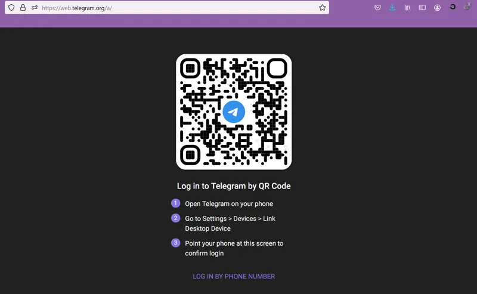Click the step 2 number badge
Screen dimensions: 477x294
coord(175,218)
